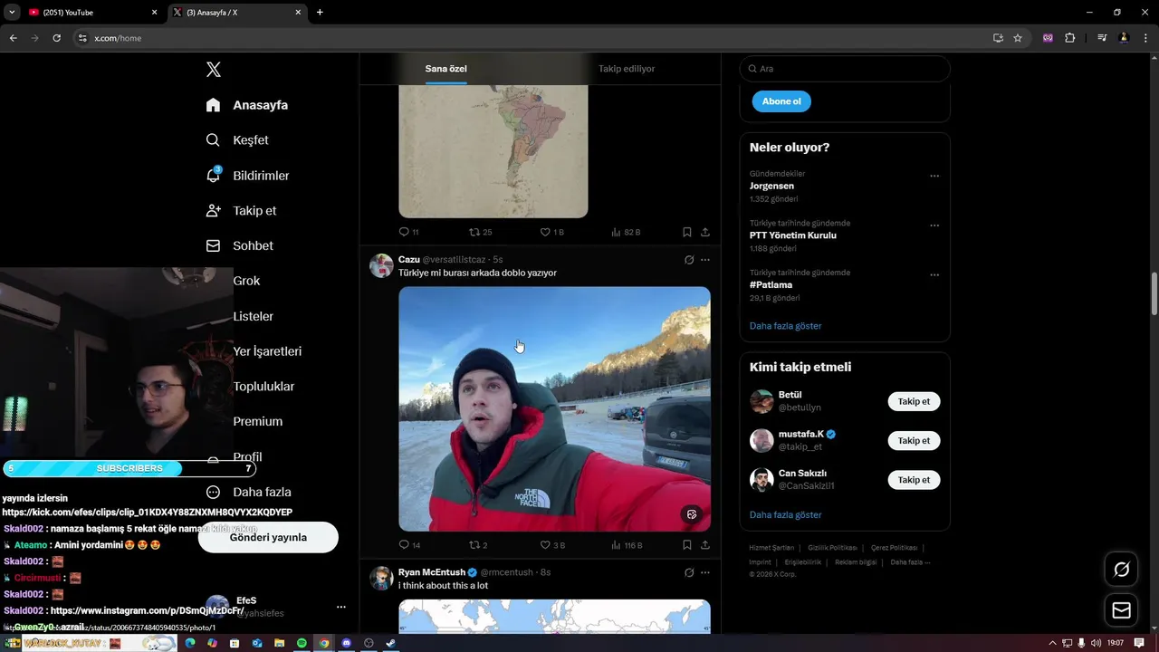
Task: Click the x.com/home address bar
Action: pyautogui.click(x=534, y=38)
